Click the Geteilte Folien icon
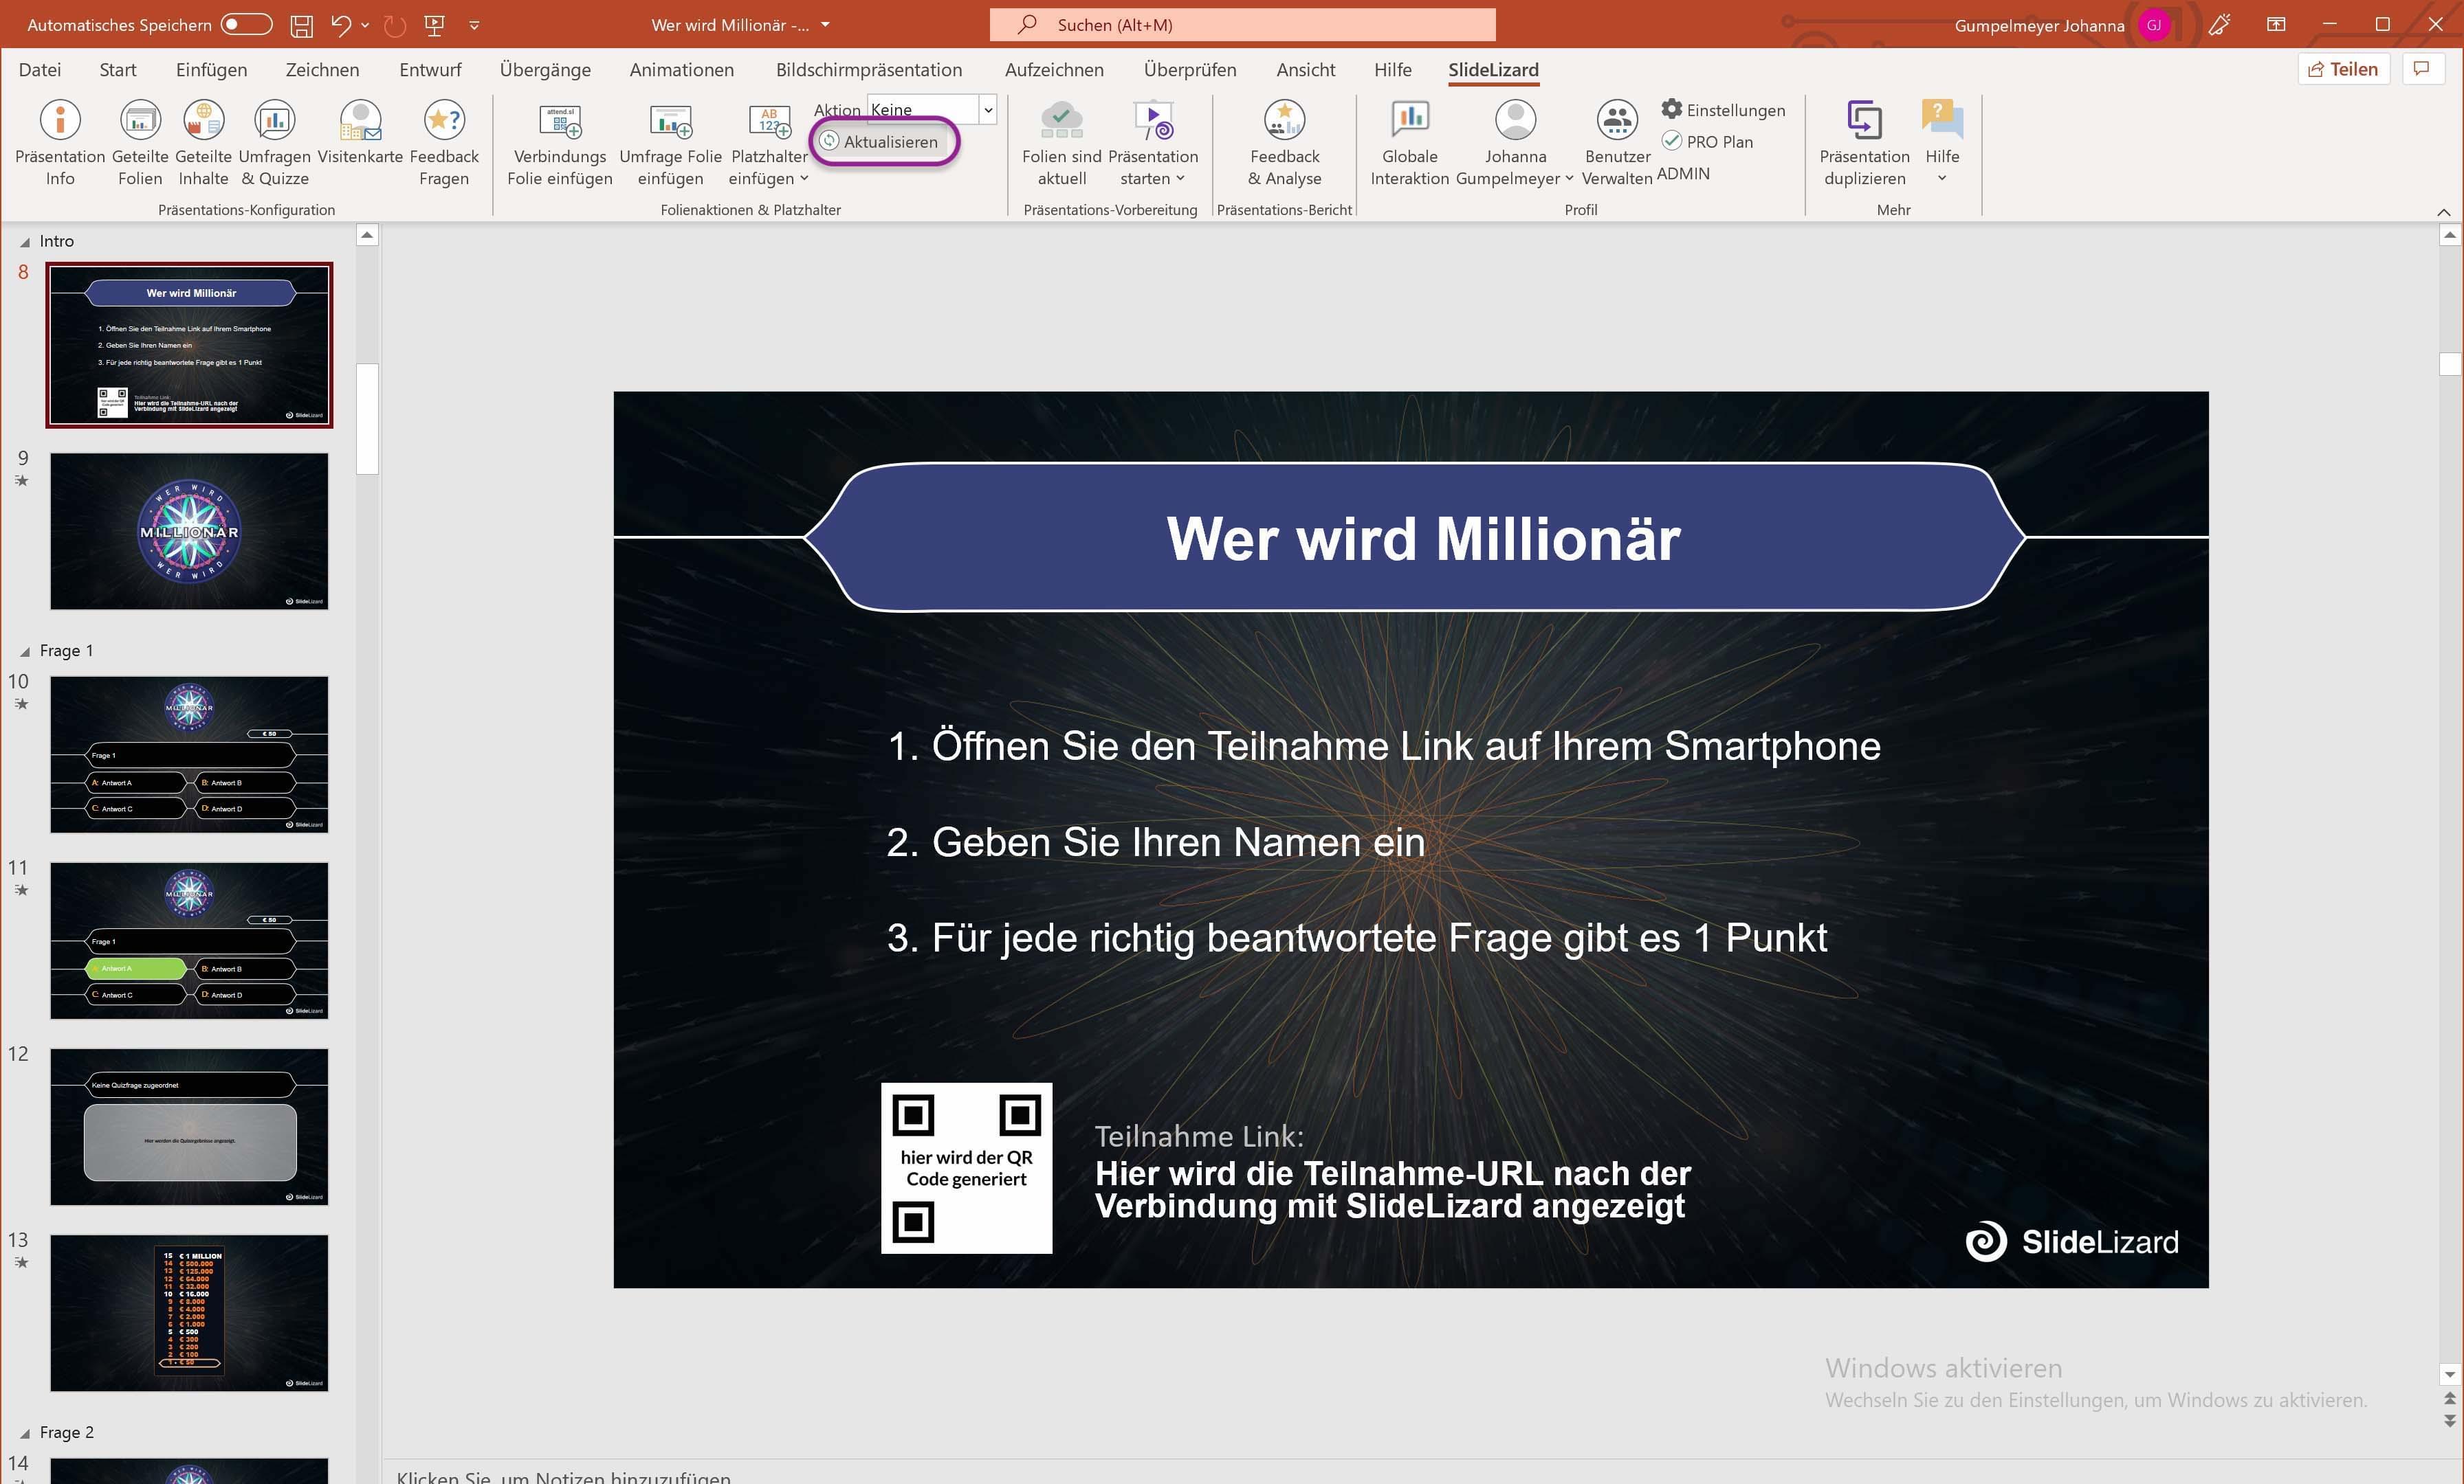This screenshot has width=2464, height=1484. tap(140, 121)
